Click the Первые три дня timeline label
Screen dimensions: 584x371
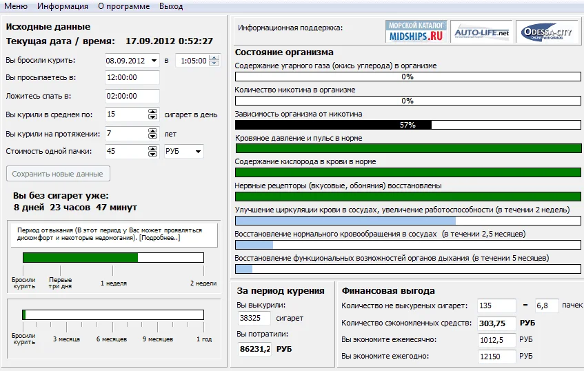pyautogui.click(x=61, y=283)
